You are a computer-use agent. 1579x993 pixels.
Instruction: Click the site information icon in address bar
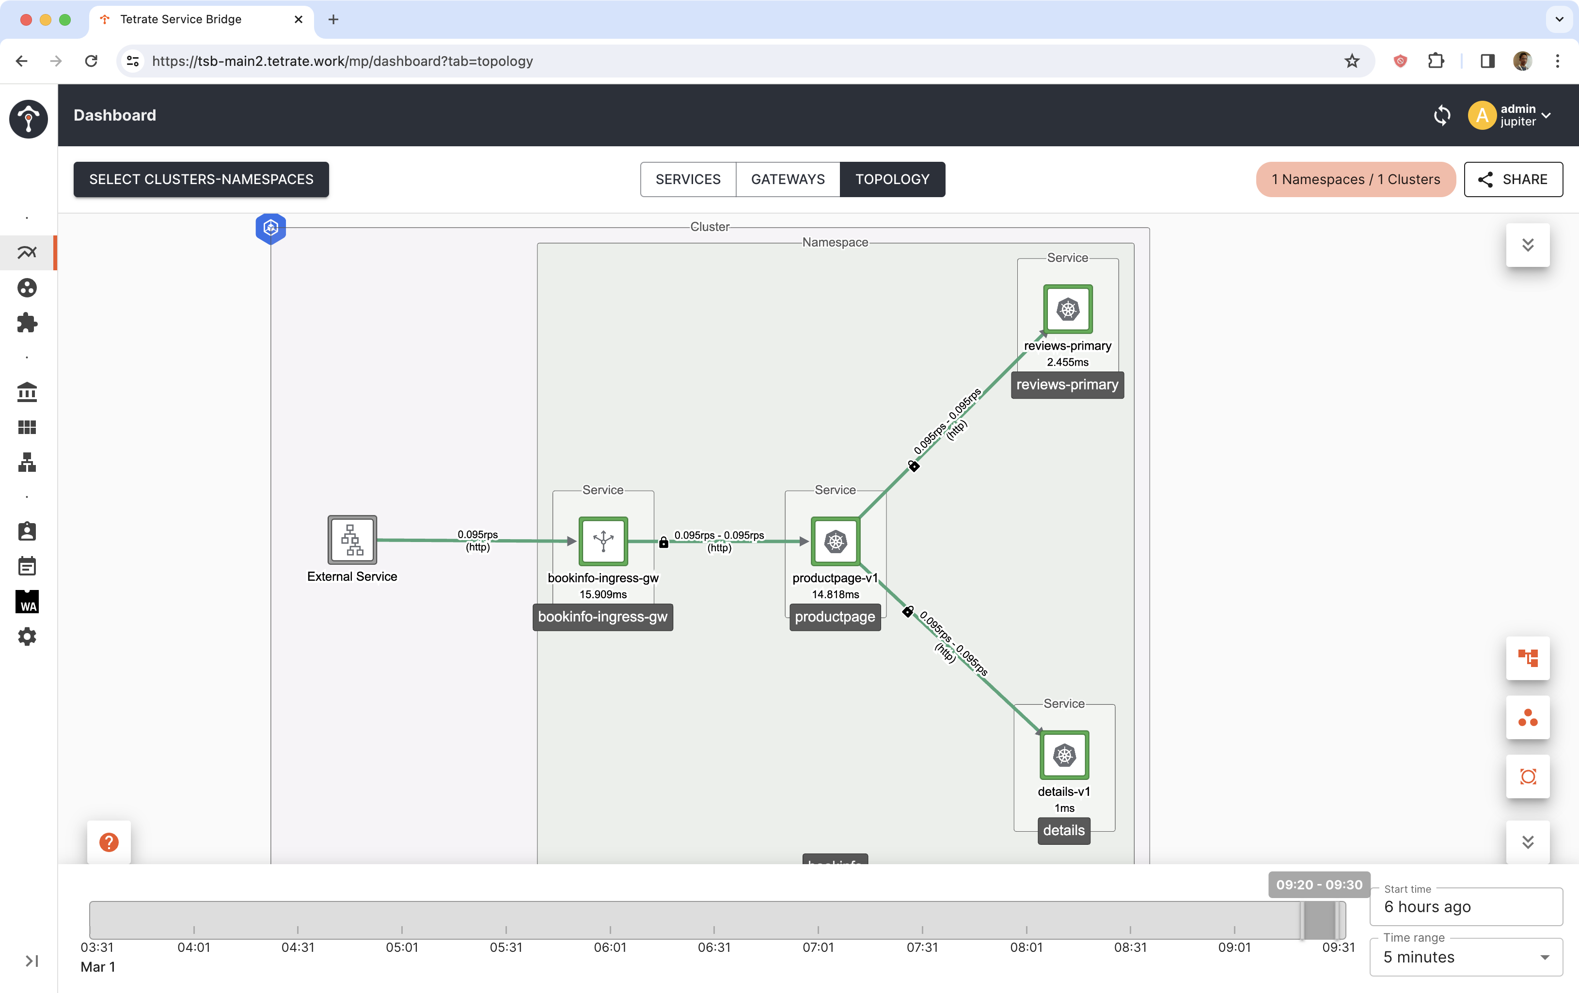tap(132, 61)
